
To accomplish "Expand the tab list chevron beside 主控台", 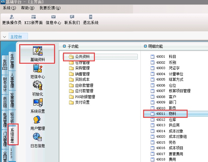I will (x=5, y=37).
